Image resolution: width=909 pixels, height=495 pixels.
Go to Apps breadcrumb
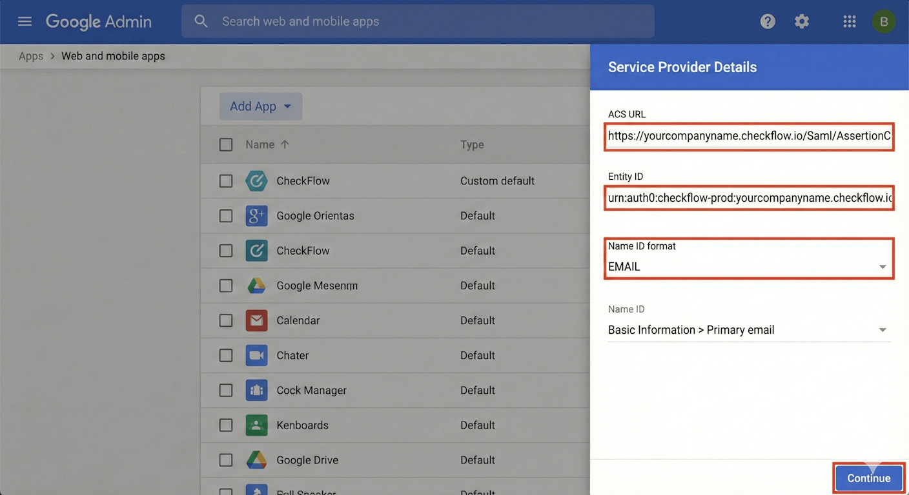(31, 56)
